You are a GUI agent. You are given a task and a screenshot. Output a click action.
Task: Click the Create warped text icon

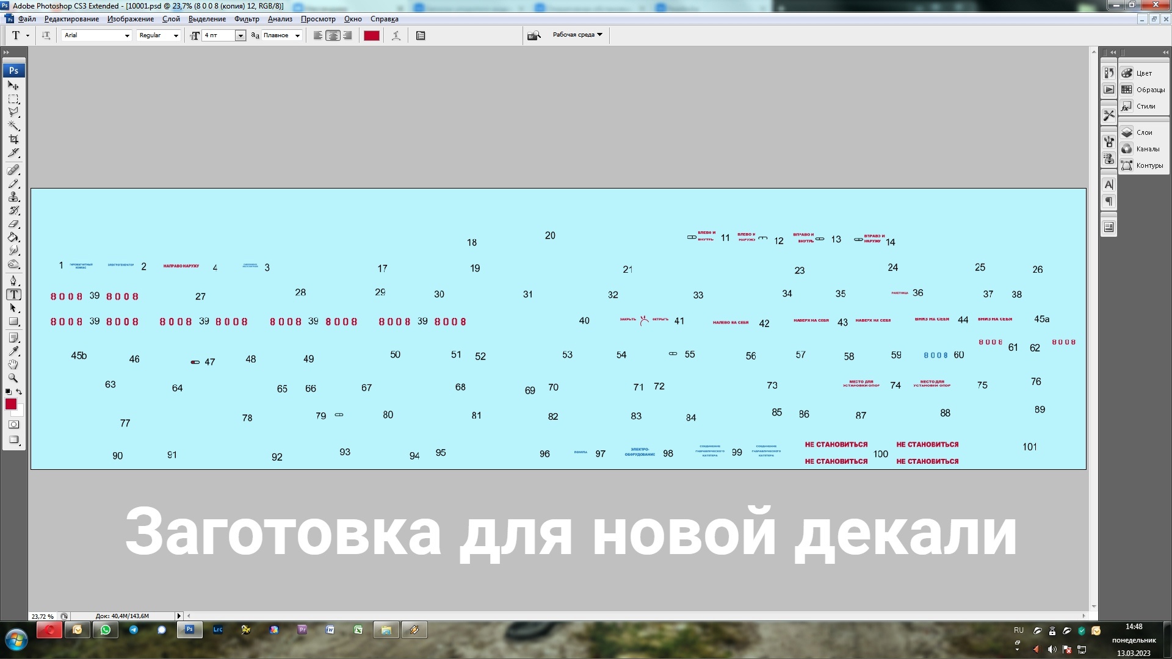pos(396,35)
